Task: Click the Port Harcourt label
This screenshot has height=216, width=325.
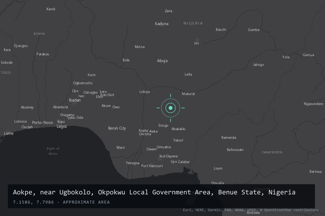Action: [152, 166]
